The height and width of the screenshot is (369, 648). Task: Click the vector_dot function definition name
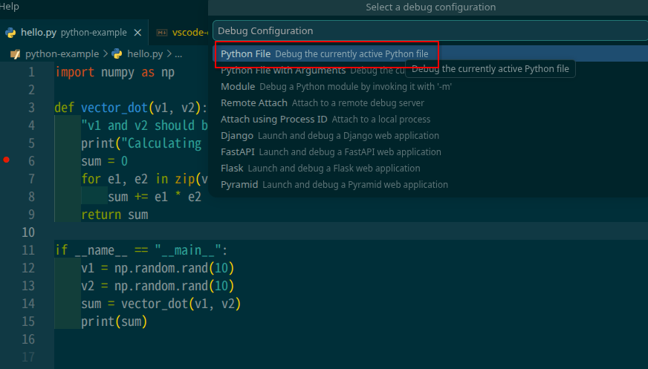point(114,108)
